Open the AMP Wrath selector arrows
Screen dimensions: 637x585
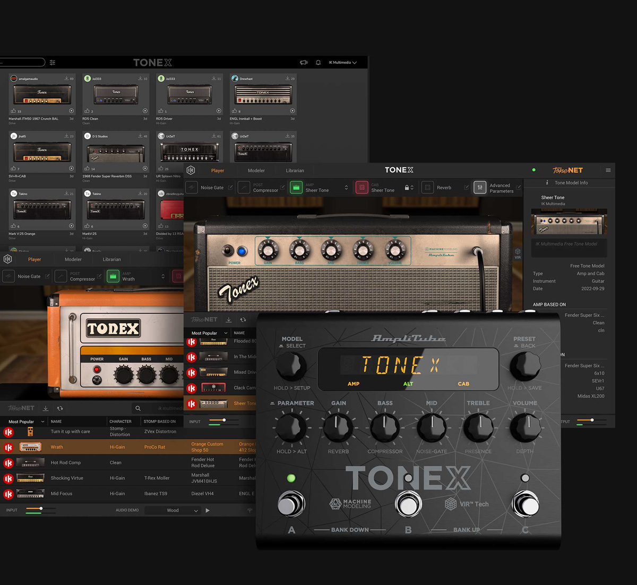pyautogui.click(x=163, y=276)
